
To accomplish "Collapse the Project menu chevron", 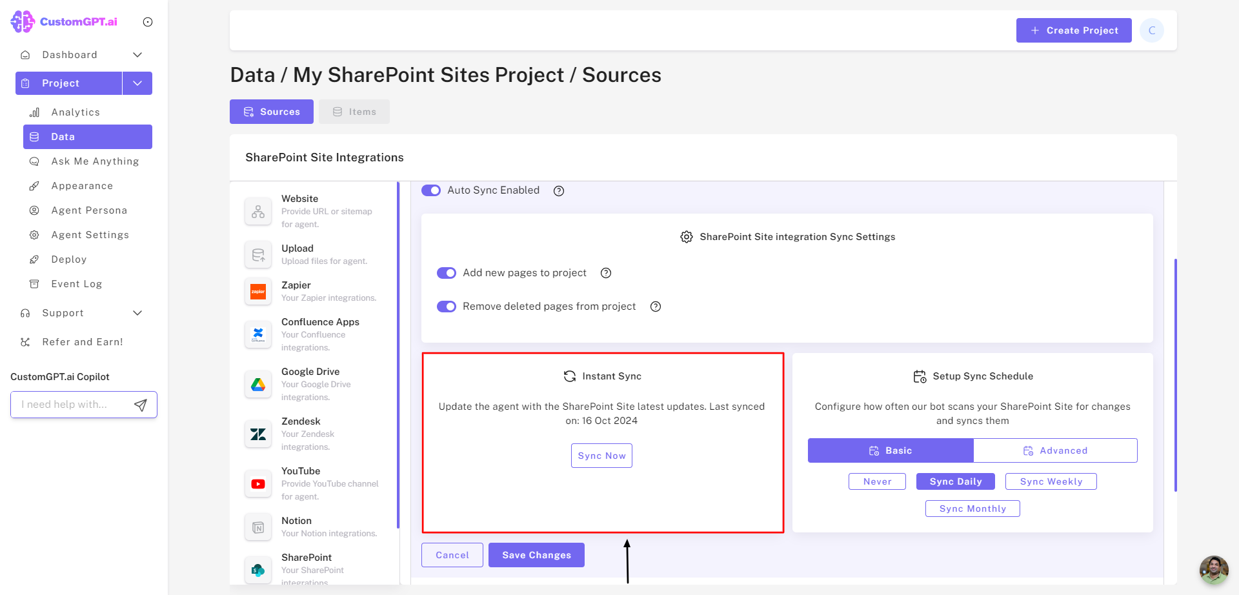I will coord(137,83).
